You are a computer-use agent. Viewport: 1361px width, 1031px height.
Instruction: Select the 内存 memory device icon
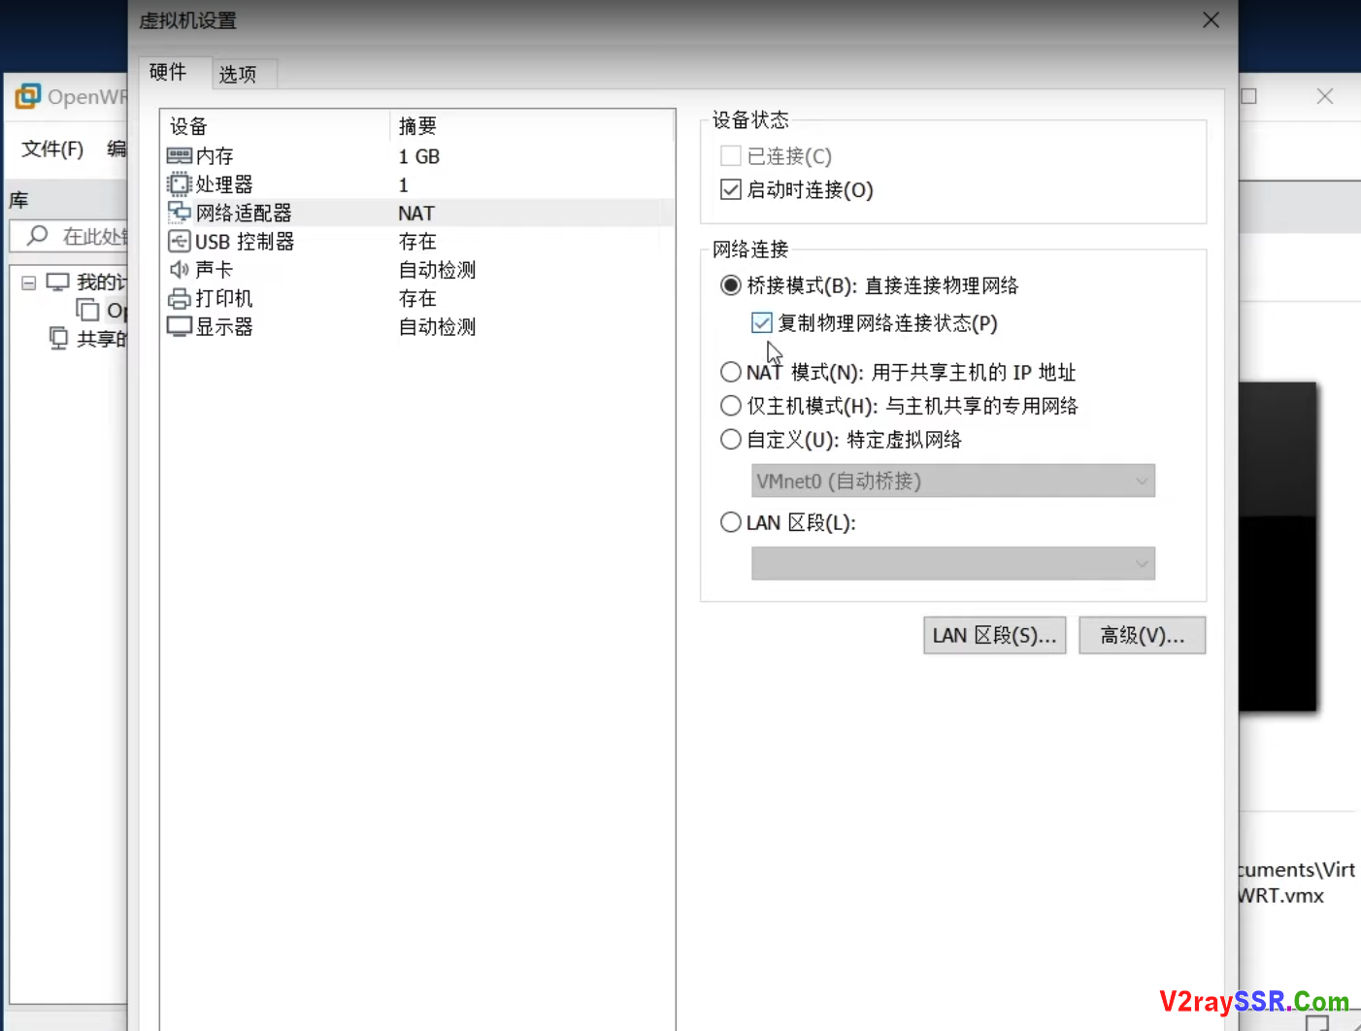181,155
